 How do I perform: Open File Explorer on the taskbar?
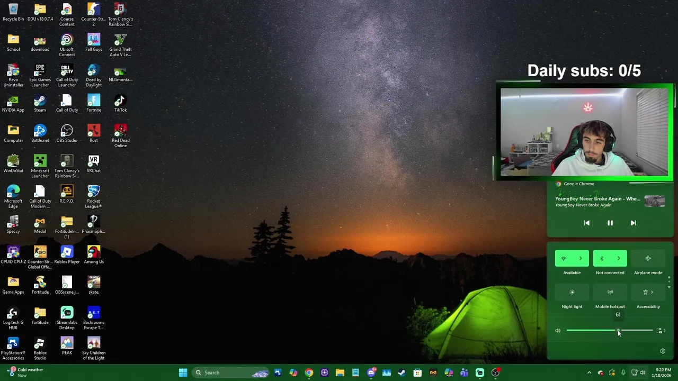tap(340, 373)
